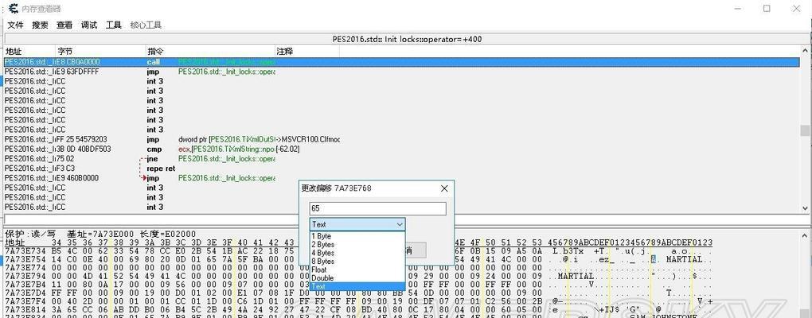The image size is (812, 318).
Task: Select the jmp row with bytes E9 460B0000
Action: click(x=401, y=178)
